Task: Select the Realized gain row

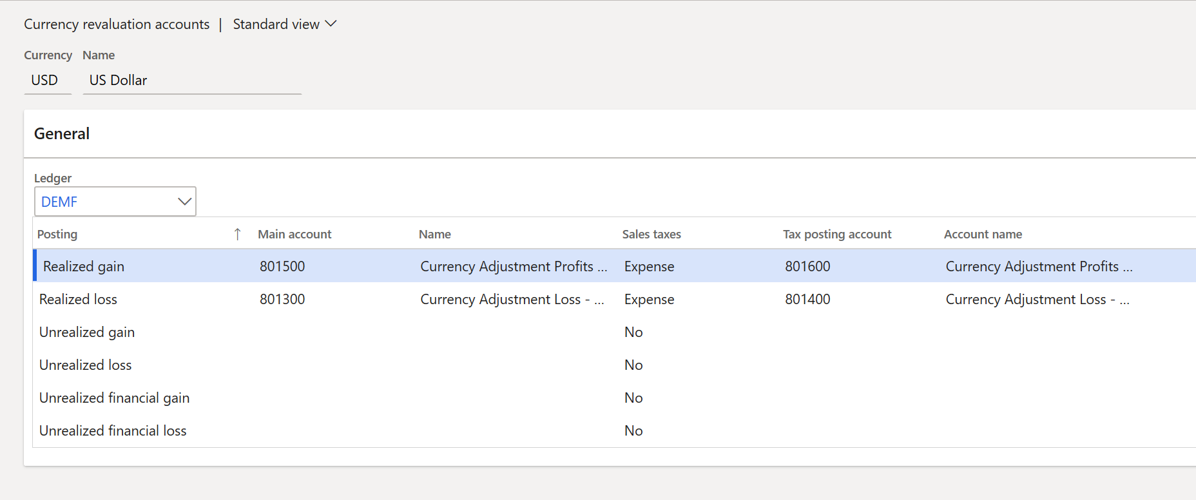Action: [x=614, y=266]
